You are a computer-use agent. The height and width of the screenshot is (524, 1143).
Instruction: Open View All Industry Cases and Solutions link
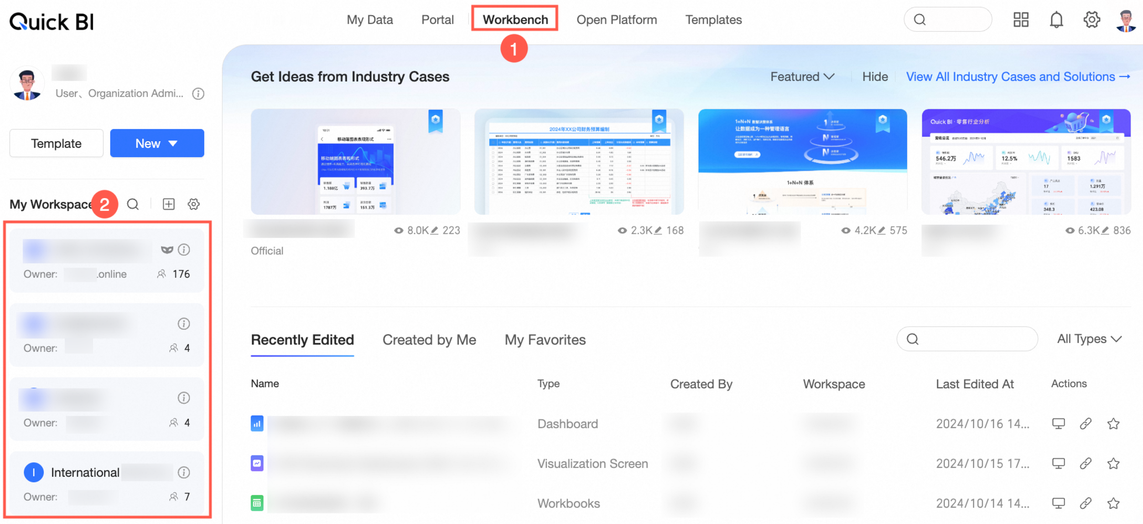click(x=1018, y=77)
